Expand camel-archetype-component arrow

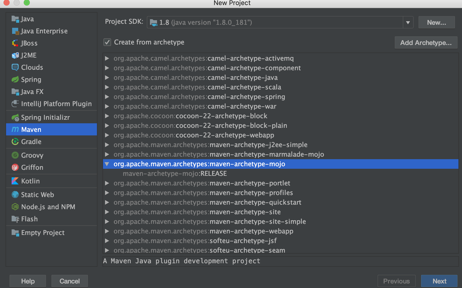coord(107,68)
